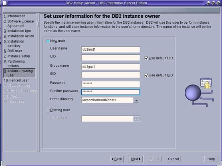Viewport: 222px width, 166px height.
Task: Go to step 8 Partitioning options
Action: [x=14, y=64]
